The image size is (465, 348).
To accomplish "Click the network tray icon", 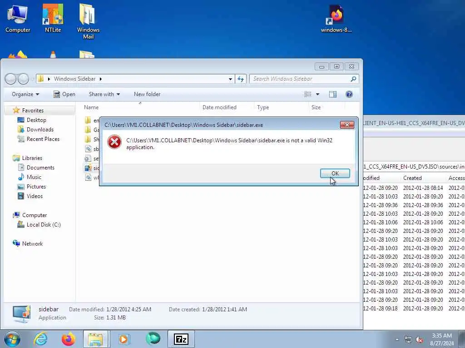I will coord(408,340).
